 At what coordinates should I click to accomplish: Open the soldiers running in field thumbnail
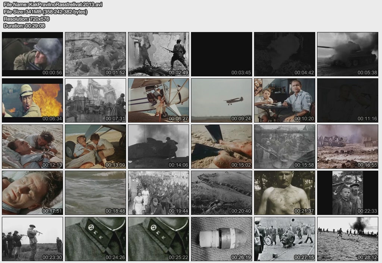348,239
